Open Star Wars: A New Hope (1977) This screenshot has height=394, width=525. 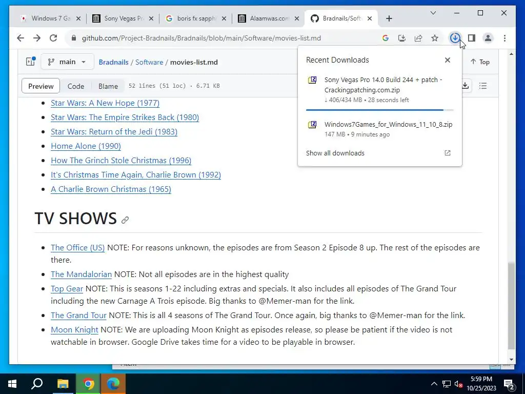coord(105,103)
